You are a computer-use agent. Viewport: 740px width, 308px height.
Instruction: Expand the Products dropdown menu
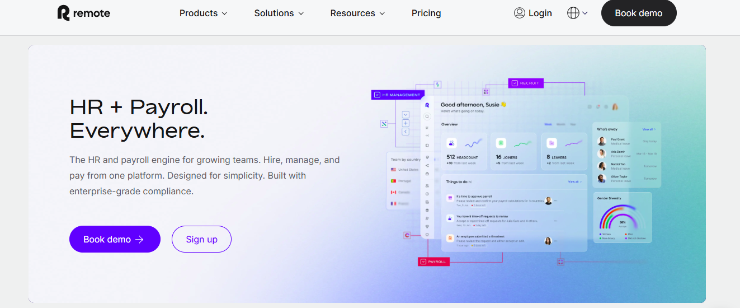[203, 13]
